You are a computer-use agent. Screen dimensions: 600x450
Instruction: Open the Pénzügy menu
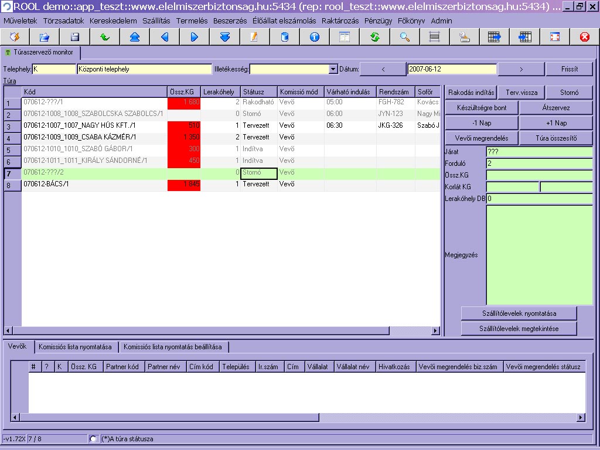pyautogui.click(x=378, y=21)
